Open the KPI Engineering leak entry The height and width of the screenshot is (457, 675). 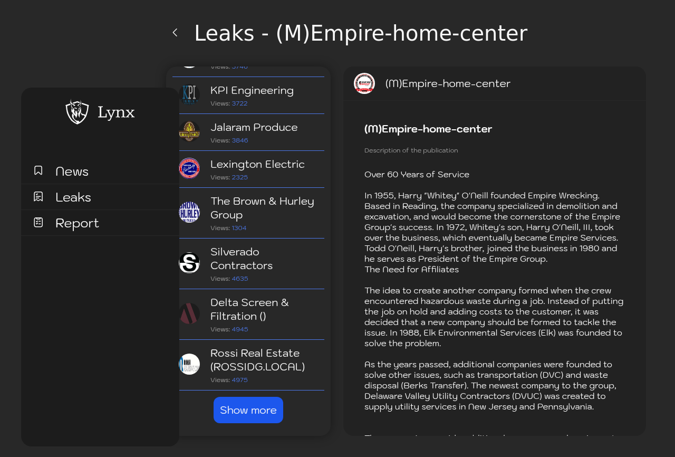(x=248, y=96)
